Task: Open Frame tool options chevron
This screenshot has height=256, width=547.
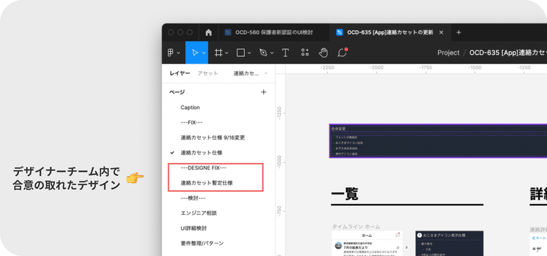Action: [226, 53]
